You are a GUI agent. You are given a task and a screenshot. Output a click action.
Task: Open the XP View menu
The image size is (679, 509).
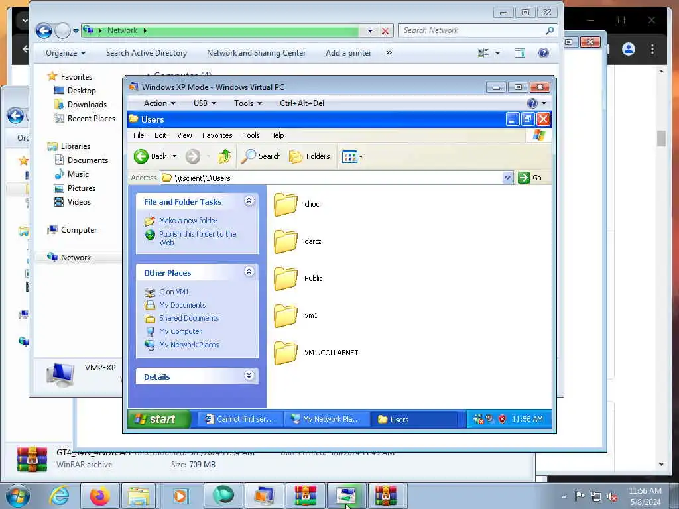[x=184, y=135]
